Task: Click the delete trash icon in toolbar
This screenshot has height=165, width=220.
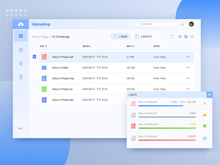Action: 172,37
